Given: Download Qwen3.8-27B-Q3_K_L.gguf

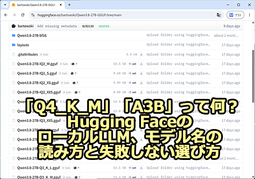Looking at the screenshot, I should coord(141,168).
